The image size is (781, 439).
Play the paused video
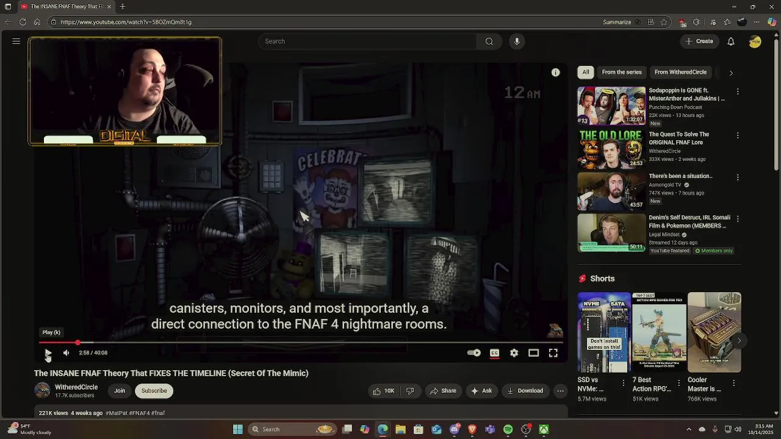click(x=48, y=352)
